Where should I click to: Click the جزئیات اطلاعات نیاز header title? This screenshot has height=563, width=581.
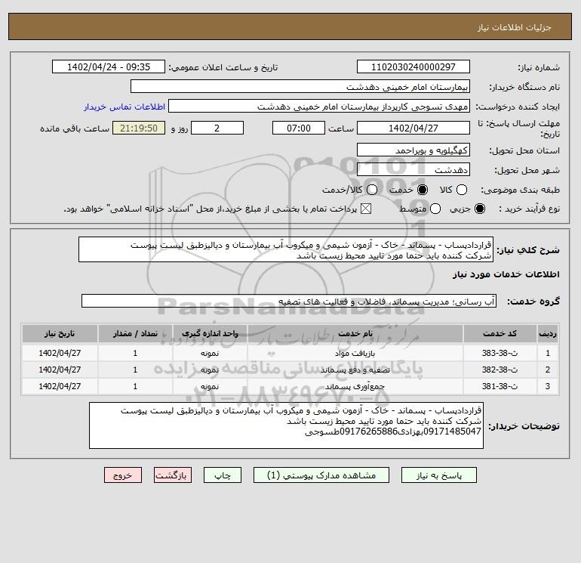tap(515, 27)
